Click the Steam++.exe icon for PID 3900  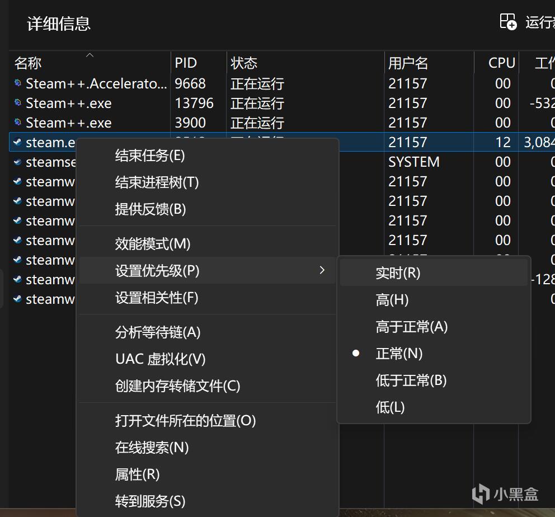tap(18, 122)
